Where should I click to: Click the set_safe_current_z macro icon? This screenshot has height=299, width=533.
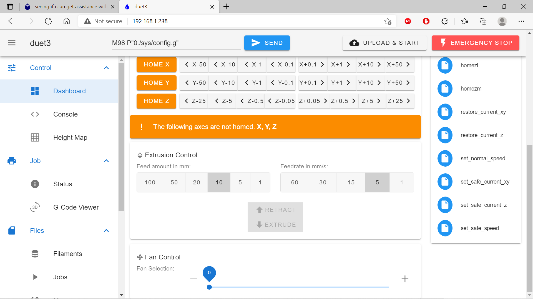click(x=446, y=205)
